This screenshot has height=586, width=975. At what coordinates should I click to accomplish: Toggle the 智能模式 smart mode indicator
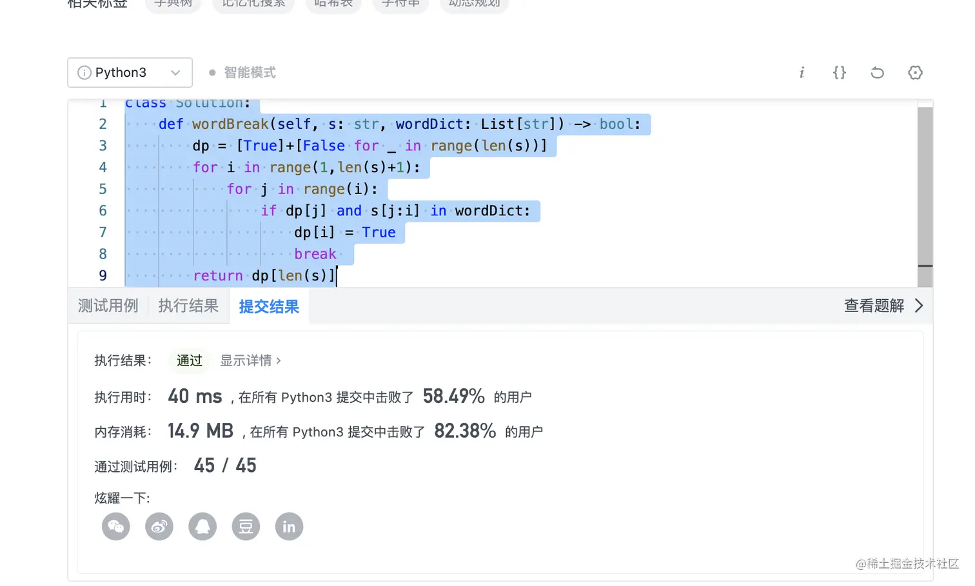pyautogui.click(x=242, y=73)
